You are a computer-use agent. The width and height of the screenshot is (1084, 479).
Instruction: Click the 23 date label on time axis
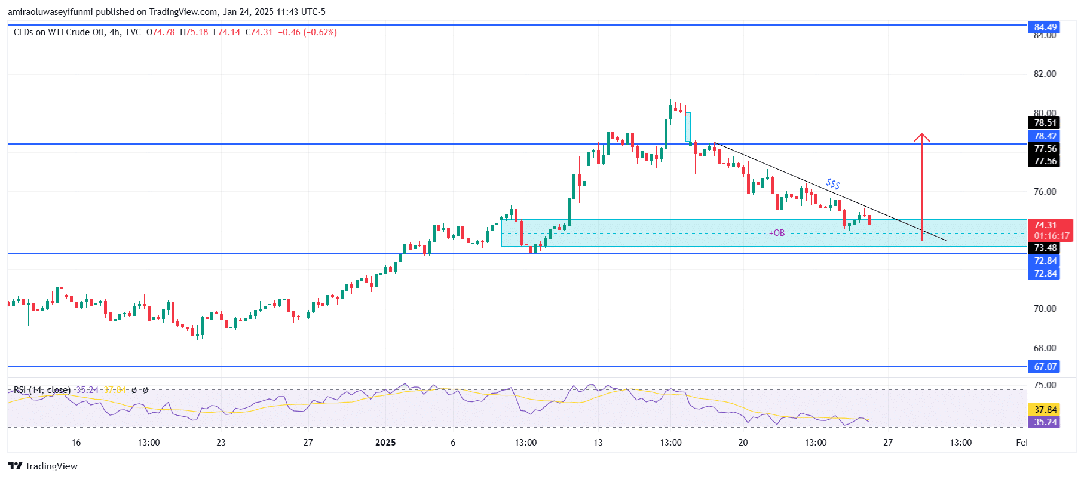pos(221,443)
